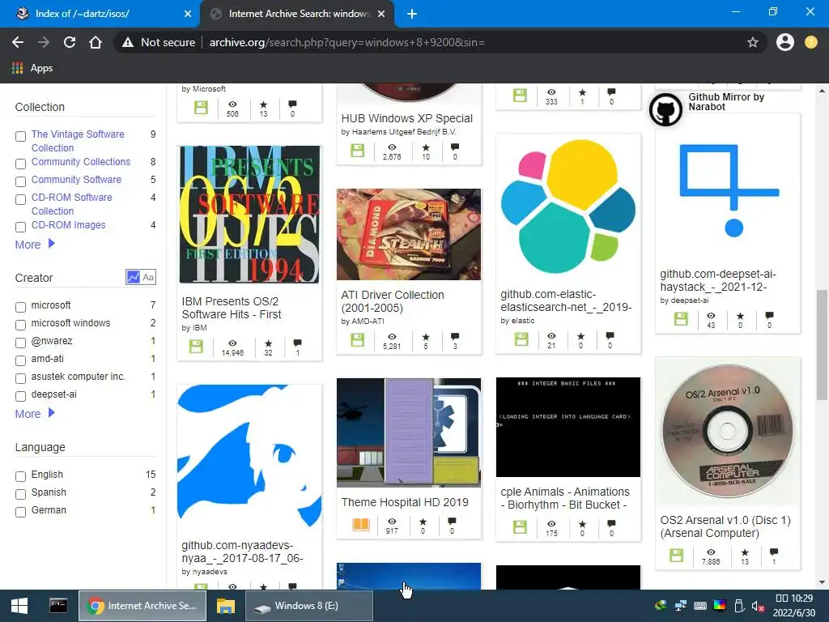Viewport: 829px width, 622px height.
Task: Open the Integer Basic Files screenshot thumbnail
Action: [x=568, y=427]
